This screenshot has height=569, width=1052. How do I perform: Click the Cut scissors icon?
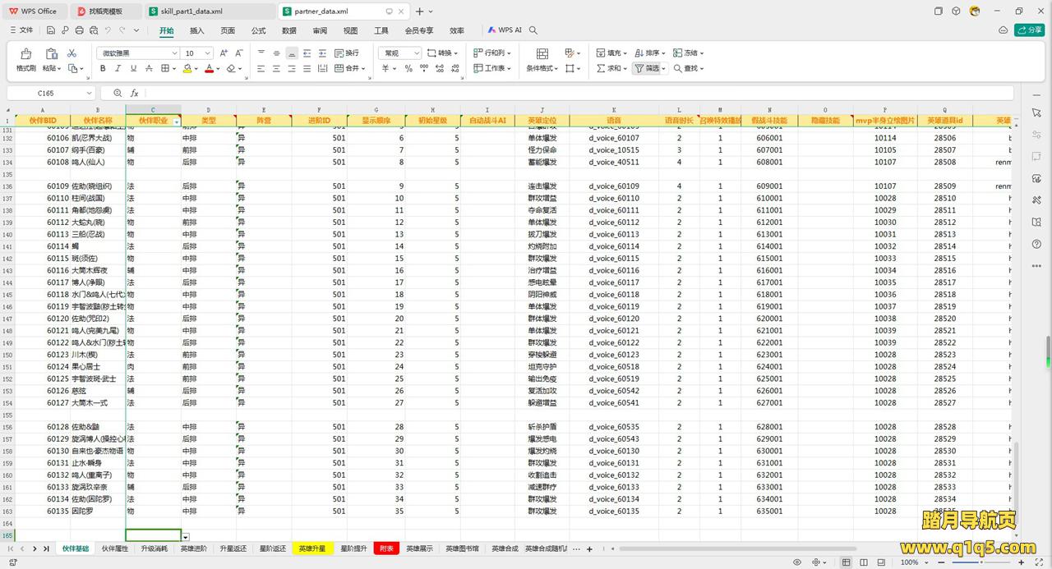(x=72, y=53)
